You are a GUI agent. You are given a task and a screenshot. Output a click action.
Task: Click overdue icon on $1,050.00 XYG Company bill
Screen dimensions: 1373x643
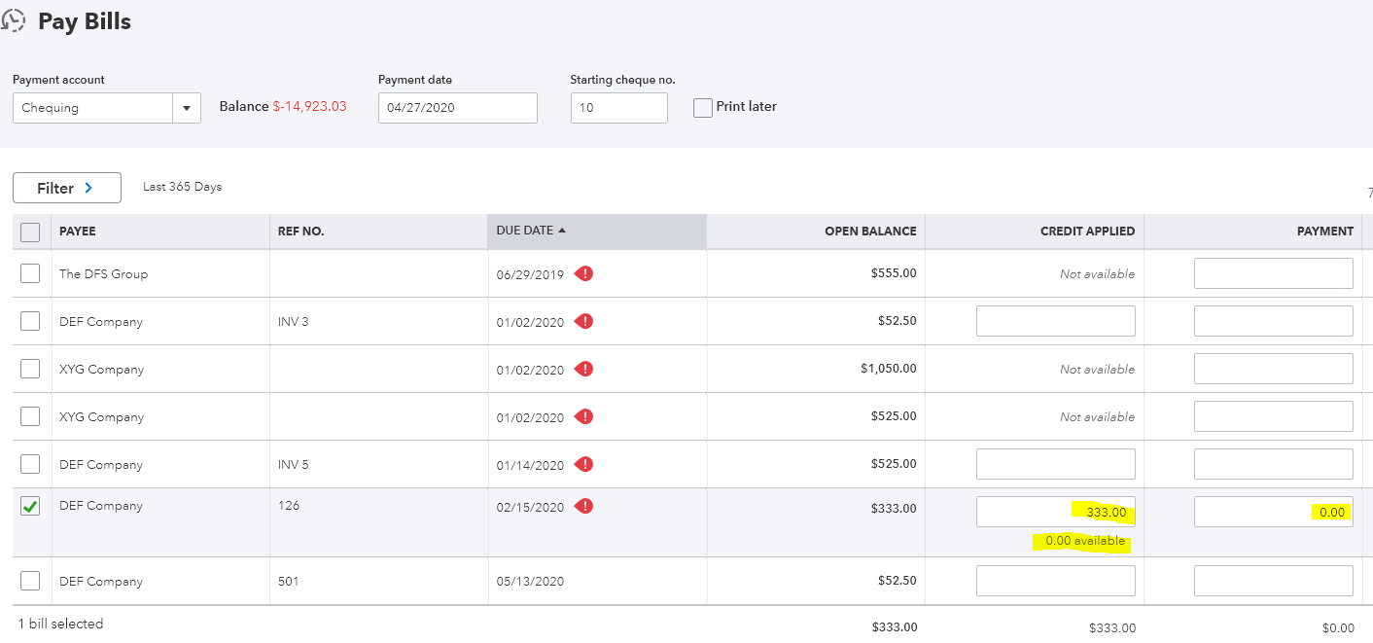tap(583, 369)
